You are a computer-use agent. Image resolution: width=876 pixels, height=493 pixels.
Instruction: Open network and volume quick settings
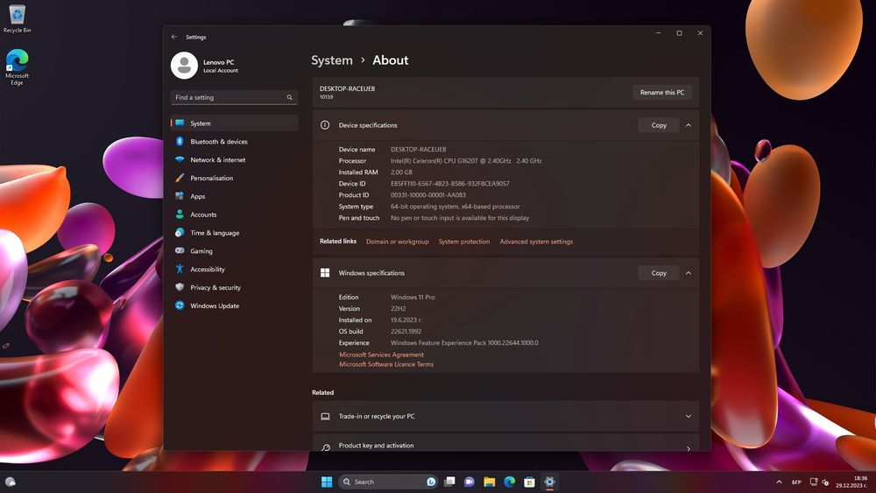(819, 482)
